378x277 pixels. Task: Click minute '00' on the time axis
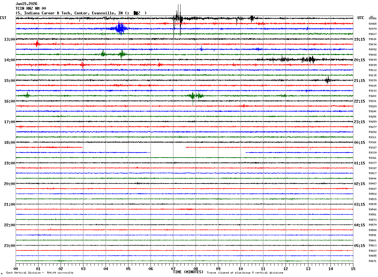pyautogui.click(x=16, y=269)
